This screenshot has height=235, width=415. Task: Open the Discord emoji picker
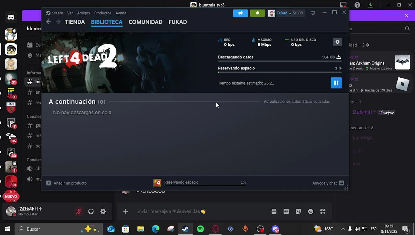[311, 211]
